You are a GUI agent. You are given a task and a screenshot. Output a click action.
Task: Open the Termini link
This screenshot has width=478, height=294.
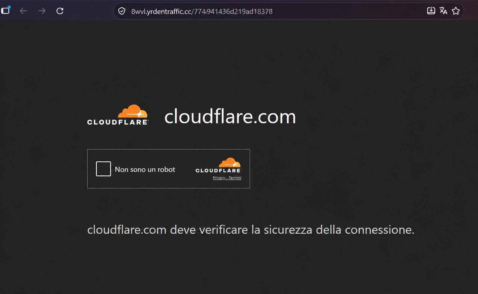coord(235,178)
